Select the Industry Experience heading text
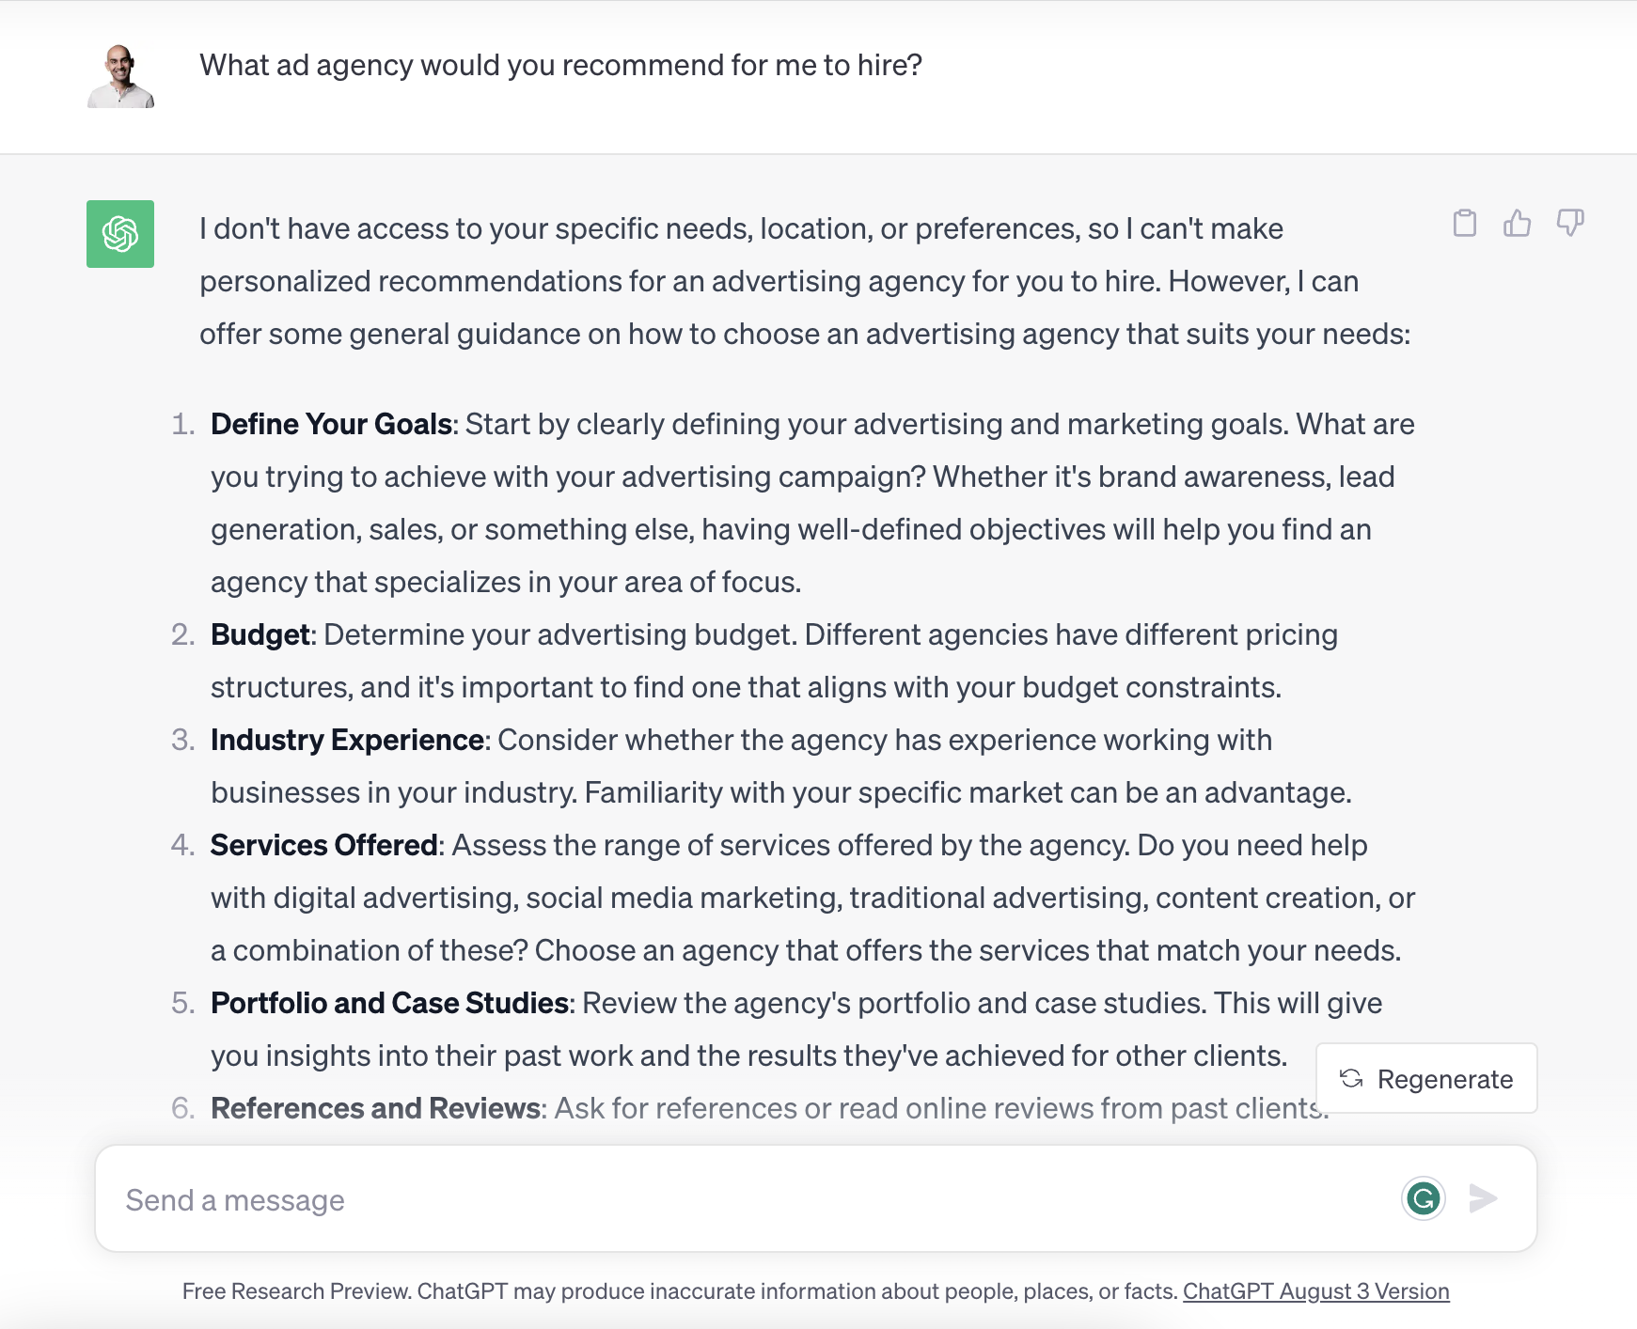Image resolution: width=1637 pixels, height=1329 pixels. coord(347,740)
